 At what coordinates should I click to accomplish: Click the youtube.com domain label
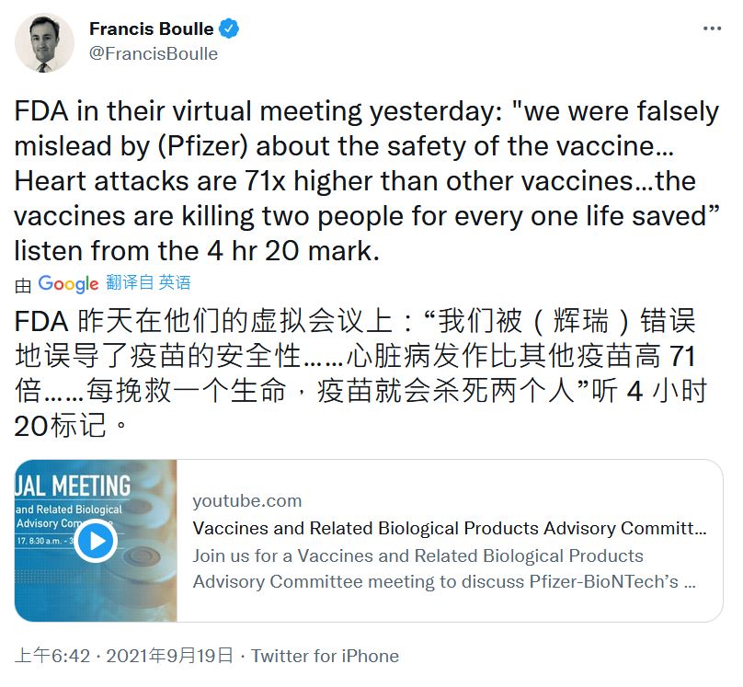(247, 500)
